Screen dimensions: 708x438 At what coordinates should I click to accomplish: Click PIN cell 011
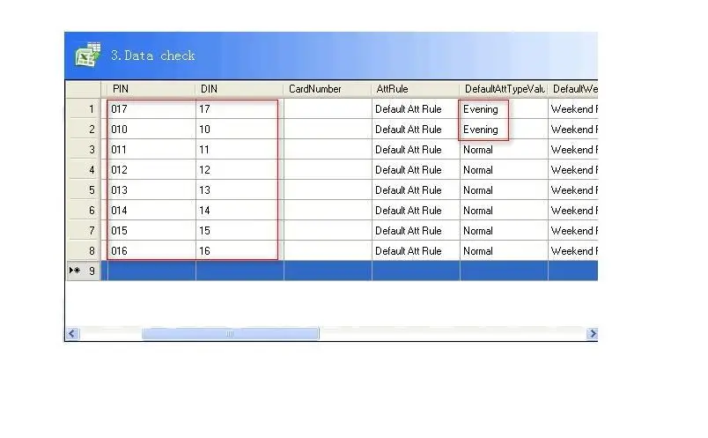(151, 150)
